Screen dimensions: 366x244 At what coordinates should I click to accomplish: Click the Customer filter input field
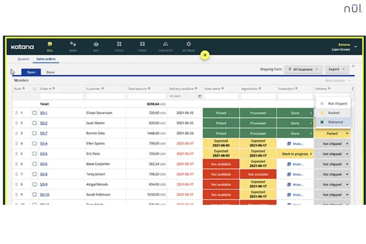105,96
